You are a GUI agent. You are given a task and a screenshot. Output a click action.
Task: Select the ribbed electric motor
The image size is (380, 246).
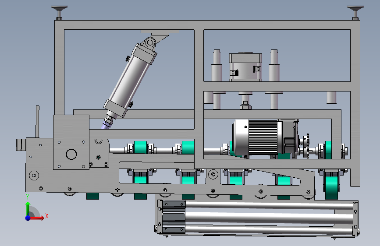click(265, 138)
